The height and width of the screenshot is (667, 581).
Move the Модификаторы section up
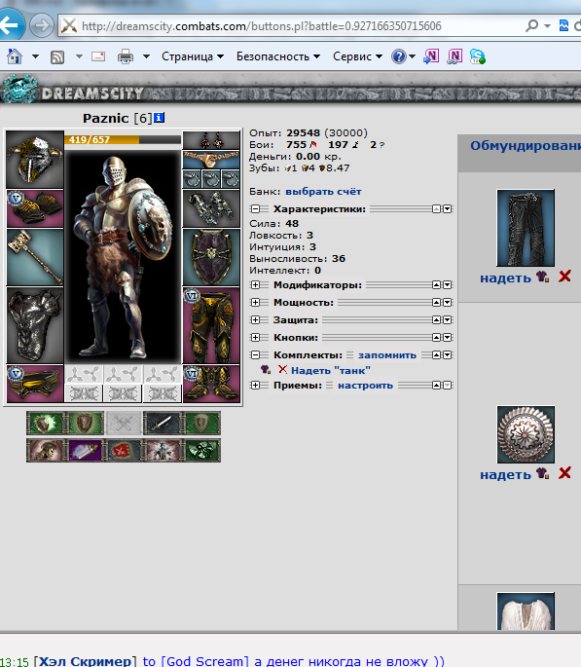437,284
